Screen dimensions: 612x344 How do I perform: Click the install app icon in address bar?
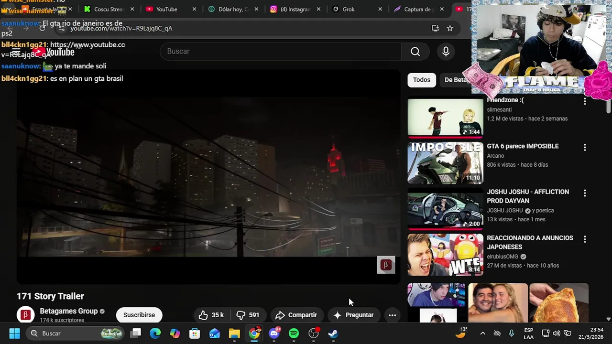pos(435,28)
